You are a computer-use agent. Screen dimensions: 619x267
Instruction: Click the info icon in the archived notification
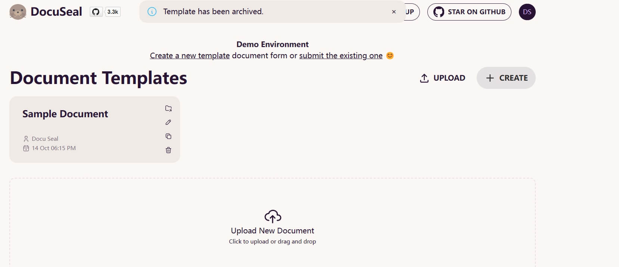[x=152, y=12]
